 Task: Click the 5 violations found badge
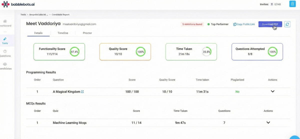[192, 24]
